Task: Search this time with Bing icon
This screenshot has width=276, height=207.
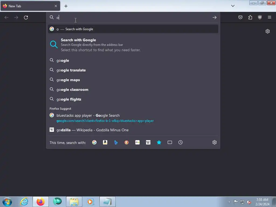Action: tap(116, 142)
